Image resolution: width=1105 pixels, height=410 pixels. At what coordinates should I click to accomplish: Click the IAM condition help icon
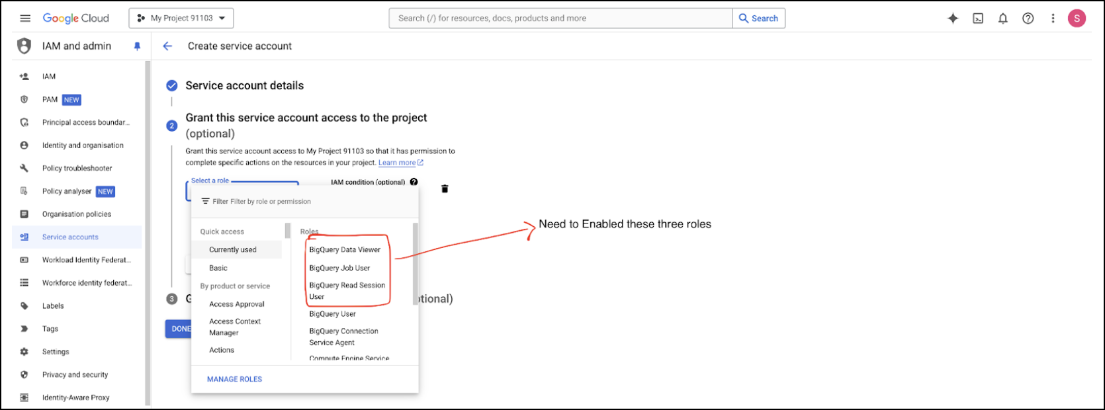click(x=414, y=182)
